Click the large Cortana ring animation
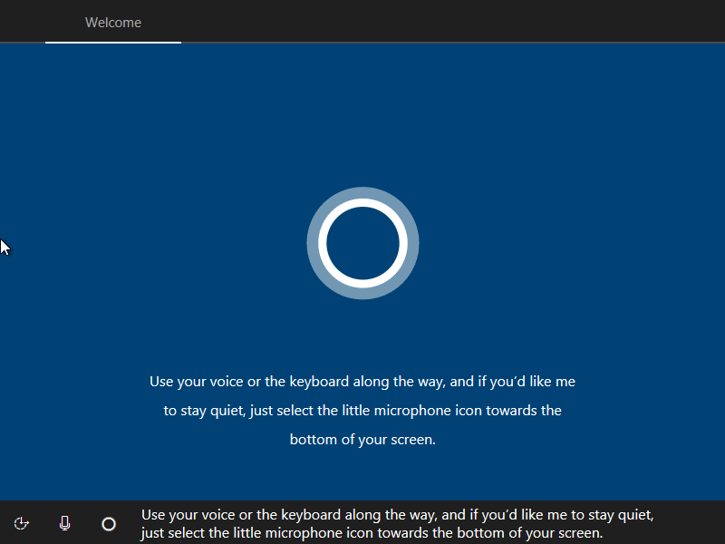Screen dimensions: 725x544 [363, 243]
